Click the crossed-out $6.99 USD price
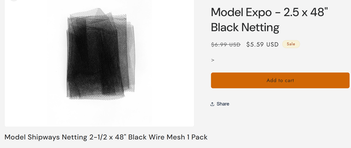Viewport: 351px width, 148px height. coord(226,45)
